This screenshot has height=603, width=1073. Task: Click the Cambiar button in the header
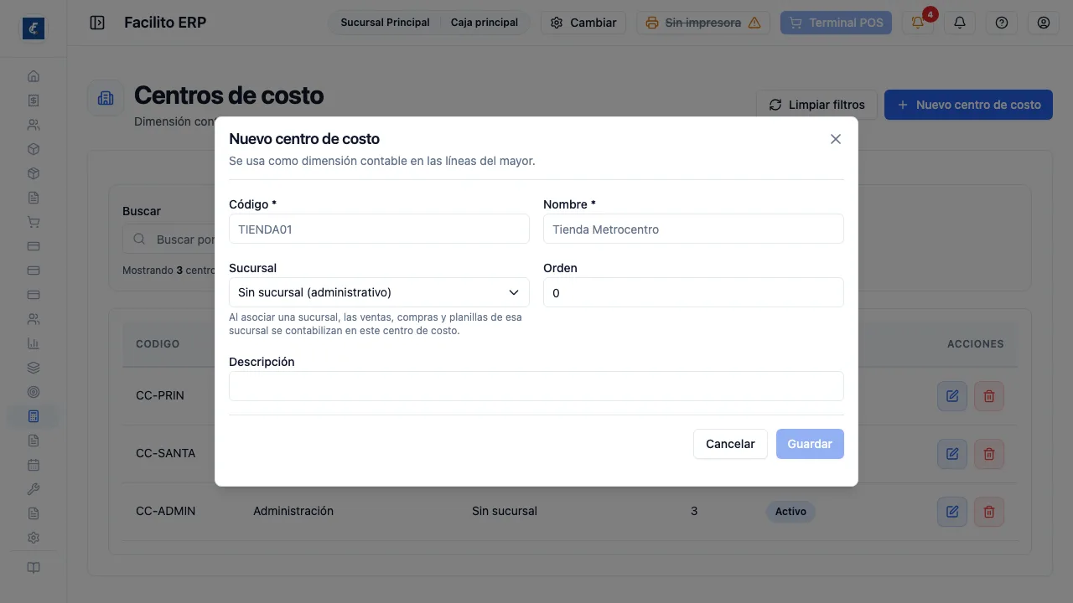point(583,23)
